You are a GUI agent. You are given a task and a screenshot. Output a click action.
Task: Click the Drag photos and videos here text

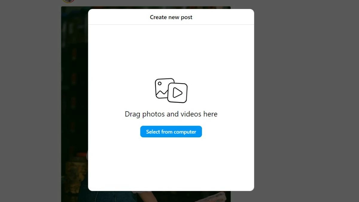171,114
